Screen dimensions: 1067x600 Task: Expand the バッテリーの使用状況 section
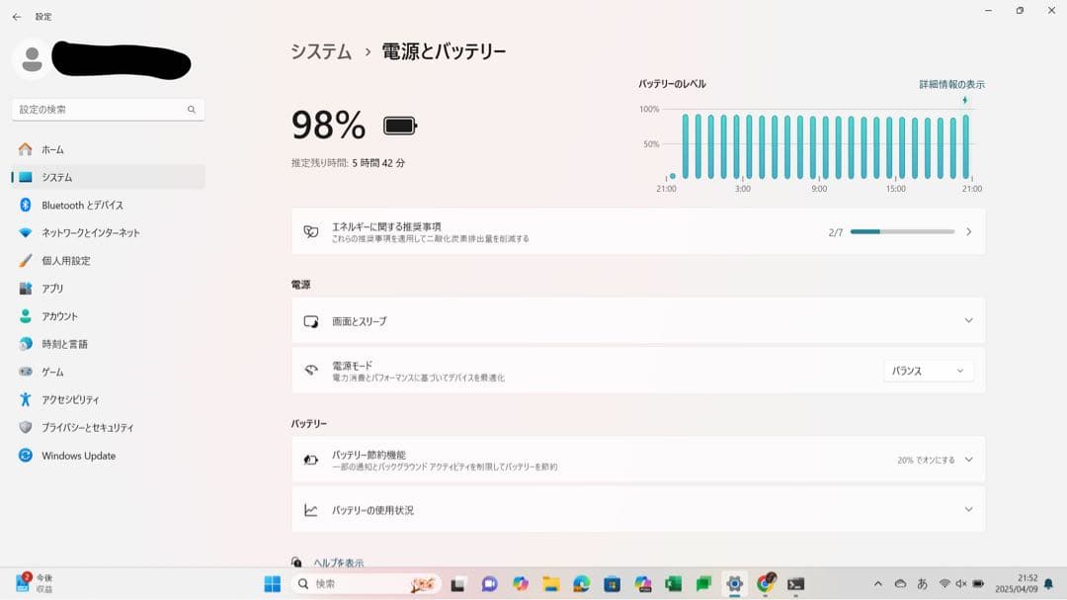point(637,510)
